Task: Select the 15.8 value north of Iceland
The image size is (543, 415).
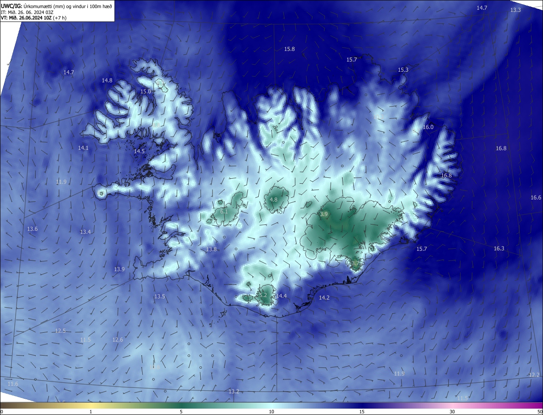Action: click(289, 49)
